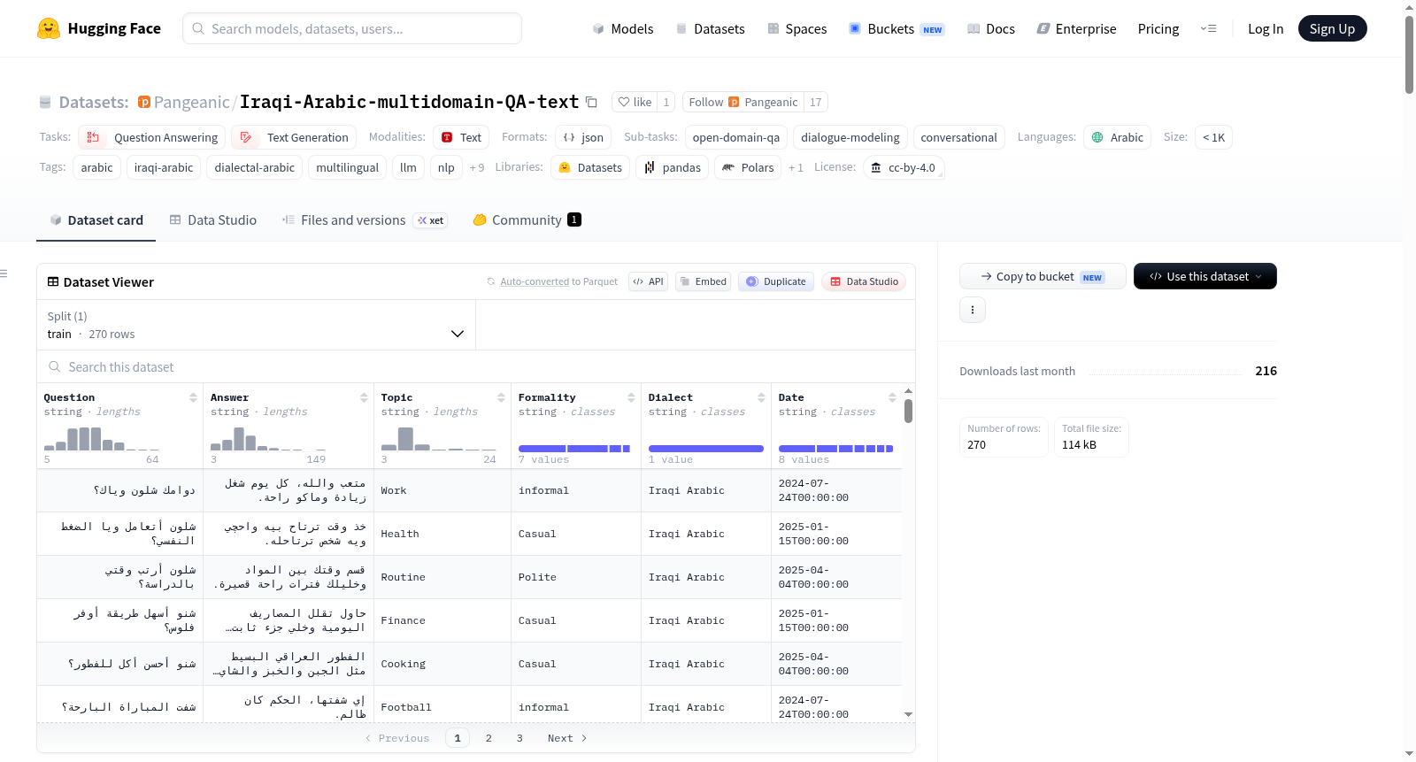Open the three-dot more options button
The height and width of the screenshot is (762, 1416).
pyautogui.click(x=973, y=310)
